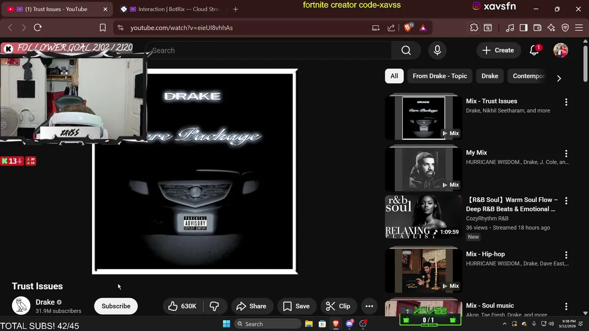Screen dimensions: 589x331
Task: Open the Brave VPN shield icon
Action: (x=566, y=28)
